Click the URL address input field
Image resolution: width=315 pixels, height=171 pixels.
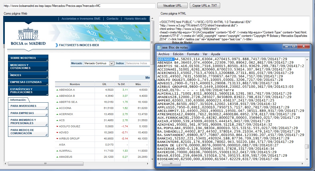coord(79,6)
